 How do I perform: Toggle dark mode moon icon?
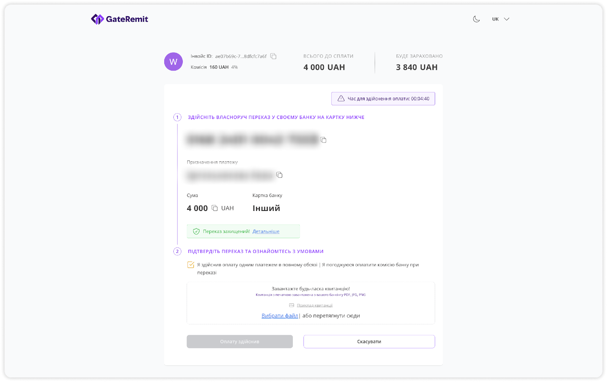476,19
